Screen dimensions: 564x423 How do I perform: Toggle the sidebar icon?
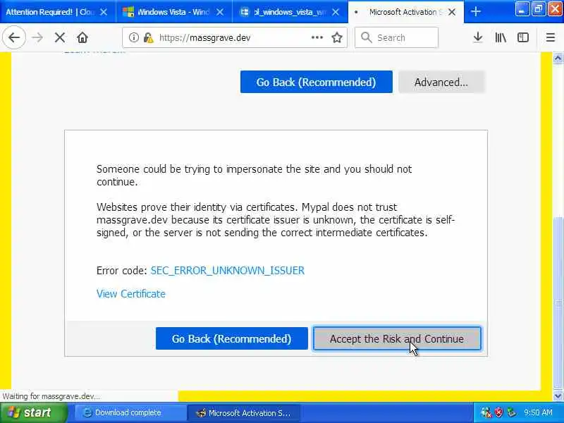click(x=522, y=37)
